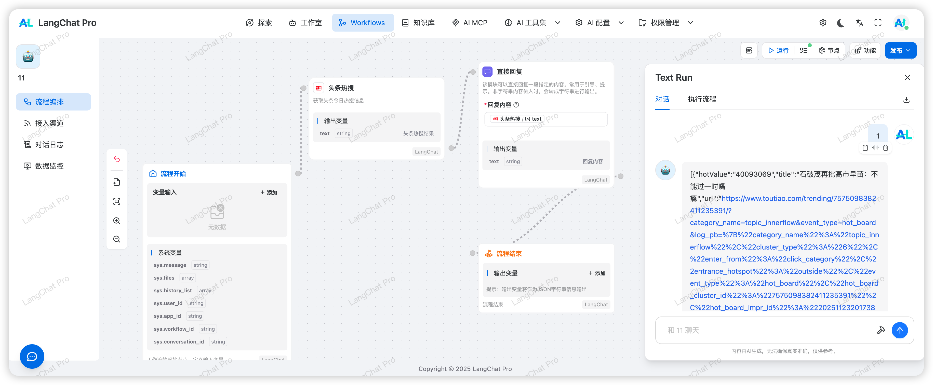This screenshot has width=933, height=385.
Task: Select the zoom-in magnifier on canvas toolbar
Action: (x=117, y=221)
